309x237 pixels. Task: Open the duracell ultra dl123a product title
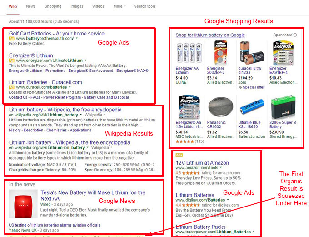249,71
